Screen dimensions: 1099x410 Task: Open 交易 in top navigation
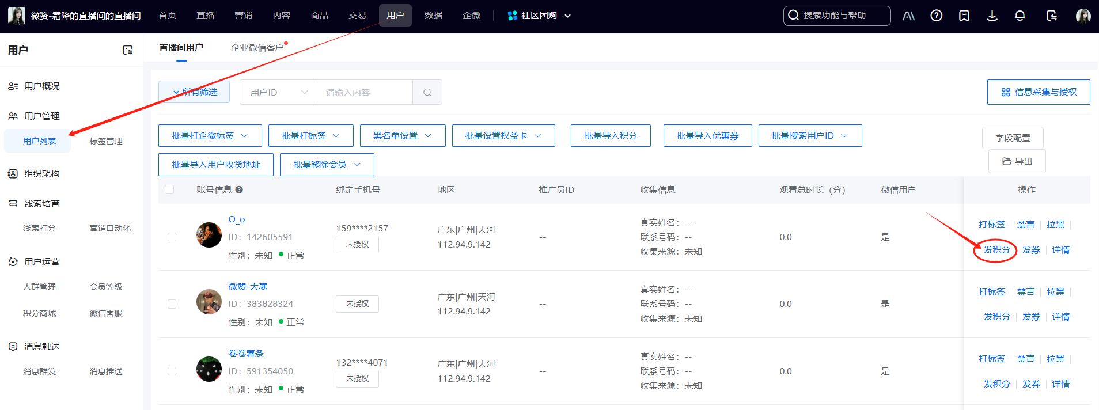(358, 16)
